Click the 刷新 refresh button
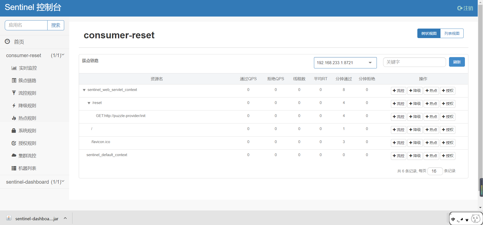483x225 pixels. coord(457,62)
